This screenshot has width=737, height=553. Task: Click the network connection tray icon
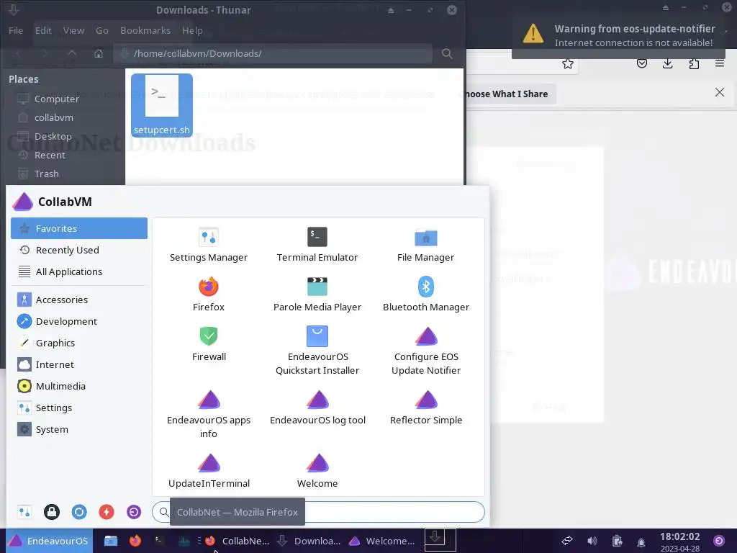coord(567,541)
